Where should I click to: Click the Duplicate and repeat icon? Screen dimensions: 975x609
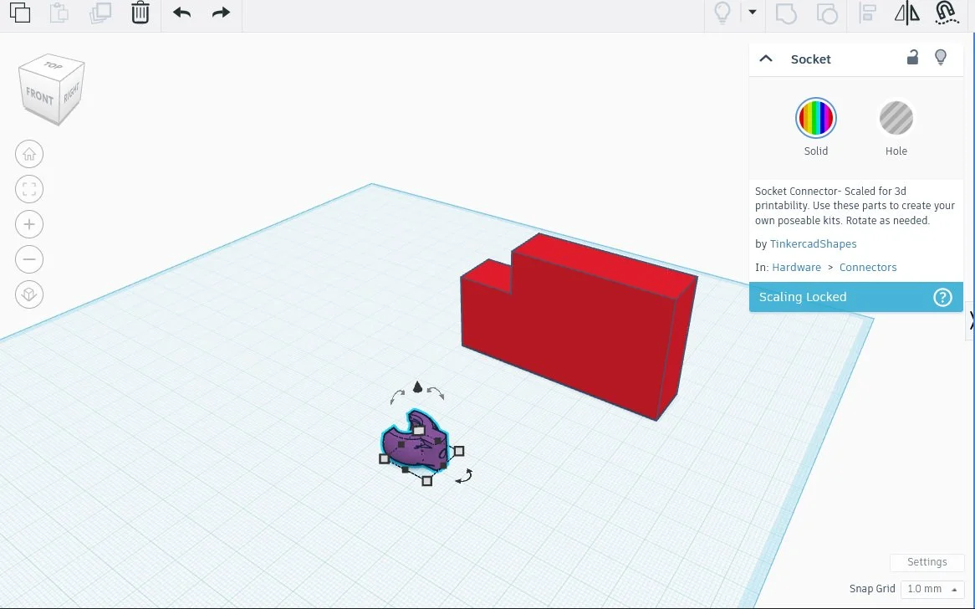(x=100, y=13)
